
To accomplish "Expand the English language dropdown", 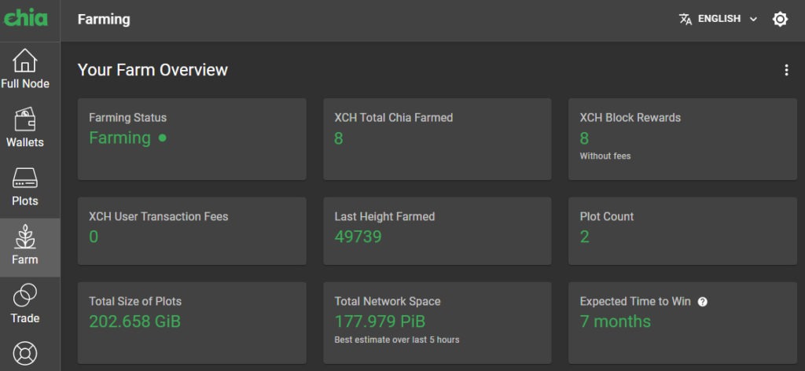I will coord(719,19).
